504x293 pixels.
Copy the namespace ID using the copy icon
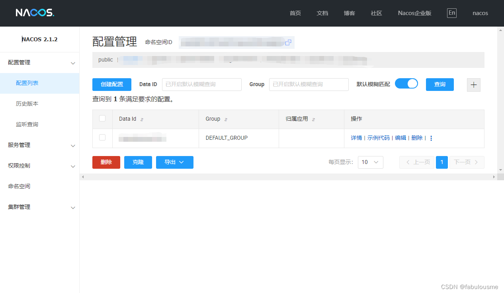click(x=288, y=42)
